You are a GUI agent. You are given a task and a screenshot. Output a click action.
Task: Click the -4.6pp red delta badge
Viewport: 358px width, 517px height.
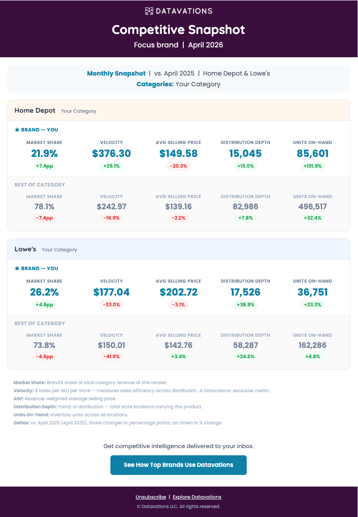click(x=45, y=356)
